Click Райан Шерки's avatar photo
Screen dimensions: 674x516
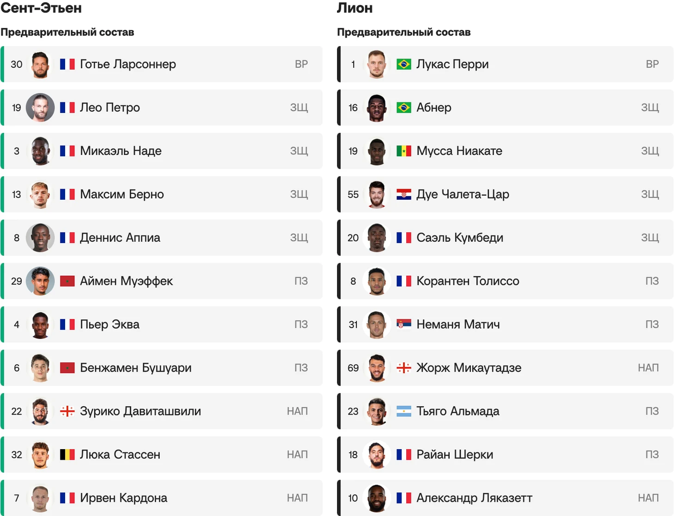coord(377,454)
